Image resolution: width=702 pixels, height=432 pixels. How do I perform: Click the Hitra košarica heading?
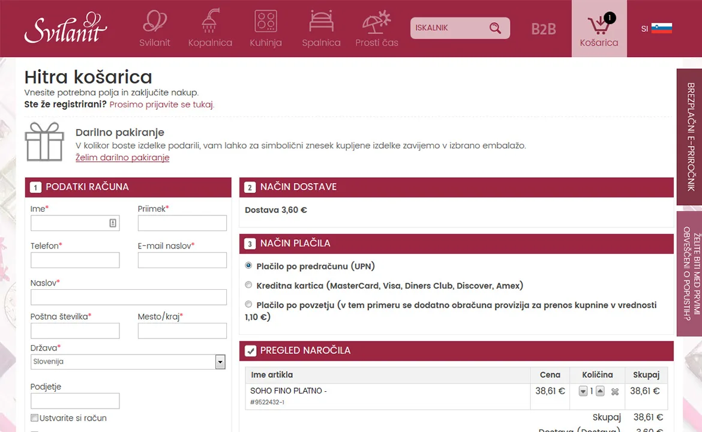[x=88, y=77]
